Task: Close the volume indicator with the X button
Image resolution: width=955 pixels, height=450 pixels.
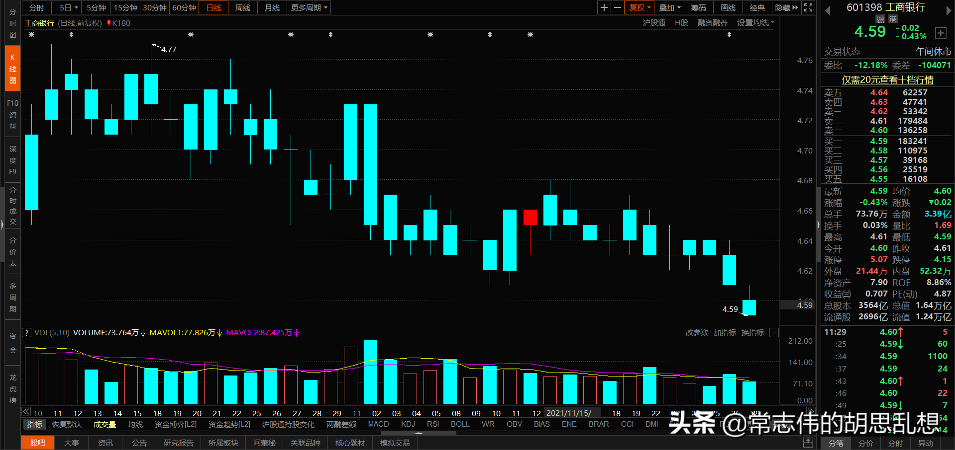Action: (x=774, y=333)
